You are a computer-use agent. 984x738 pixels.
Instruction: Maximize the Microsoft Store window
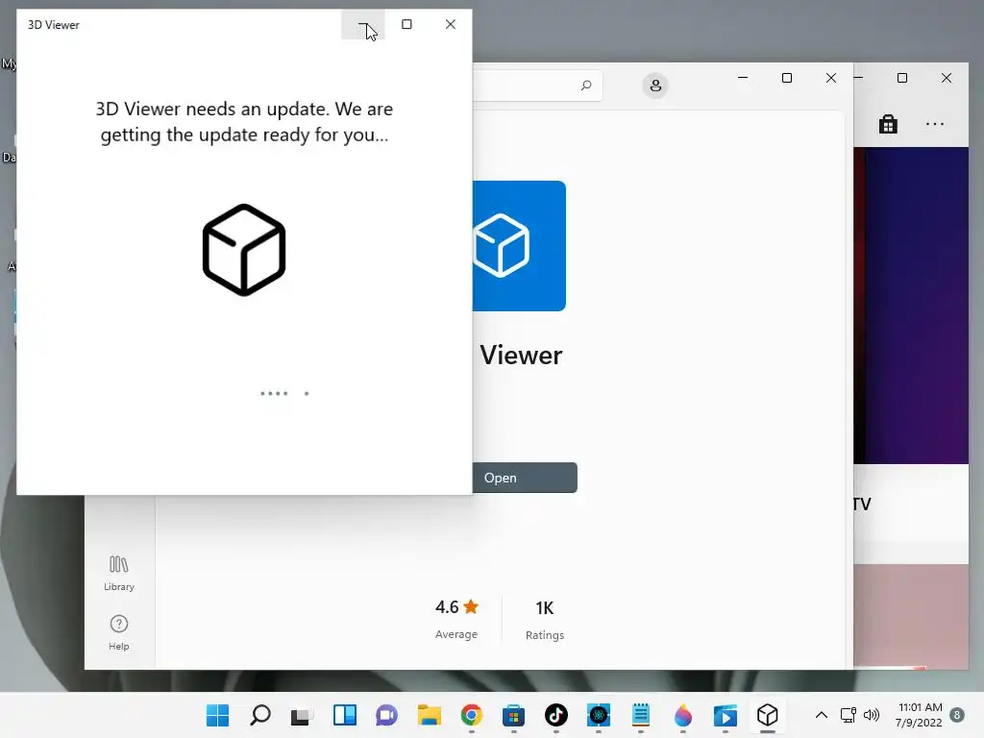click(x=787, y=78)
